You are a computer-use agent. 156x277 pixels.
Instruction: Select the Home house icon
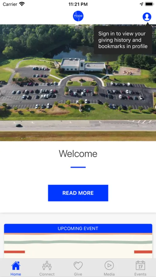[16, 266]
